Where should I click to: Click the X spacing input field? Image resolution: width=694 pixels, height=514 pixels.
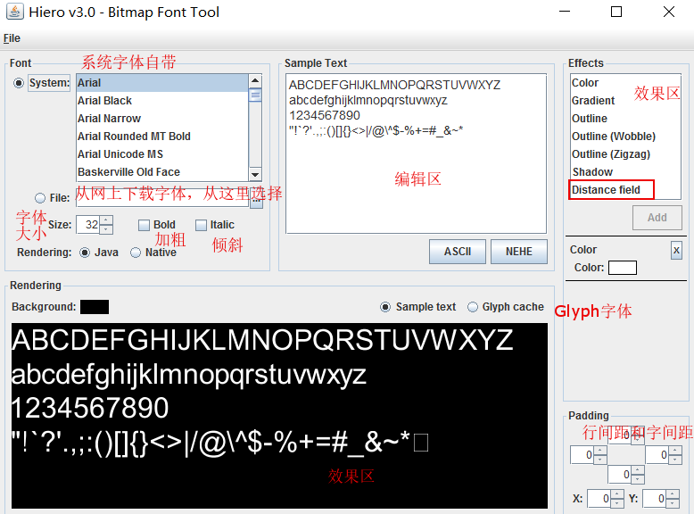pyautogui.click(x=599, y=499)
